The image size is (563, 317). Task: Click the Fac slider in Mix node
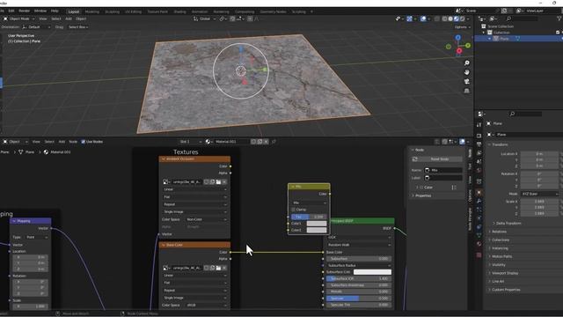(x=309, y=217)
